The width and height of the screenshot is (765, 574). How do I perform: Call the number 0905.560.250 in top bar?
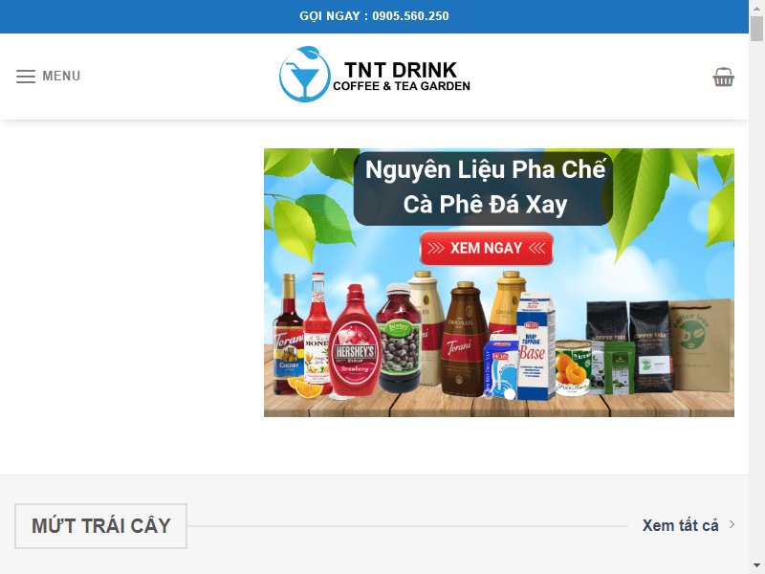(410, 16)
